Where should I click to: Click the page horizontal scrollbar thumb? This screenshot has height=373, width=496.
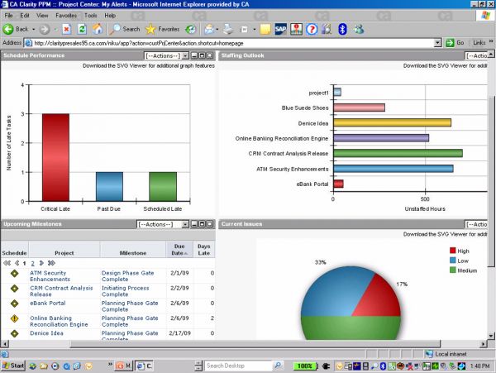[255, 343]
